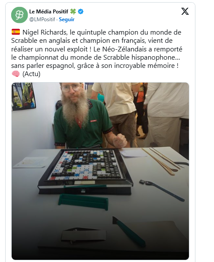Open the Le Média Positif display name
The height and width of the screenshot is (262, 214).
point(48,12)
